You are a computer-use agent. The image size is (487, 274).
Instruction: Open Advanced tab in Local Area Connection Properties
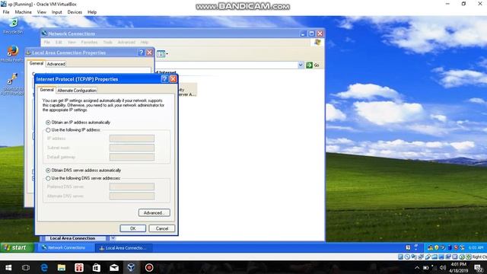coord(56,64)
